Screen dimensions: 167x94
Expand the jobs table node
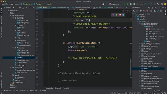click(x=140, y=71)
